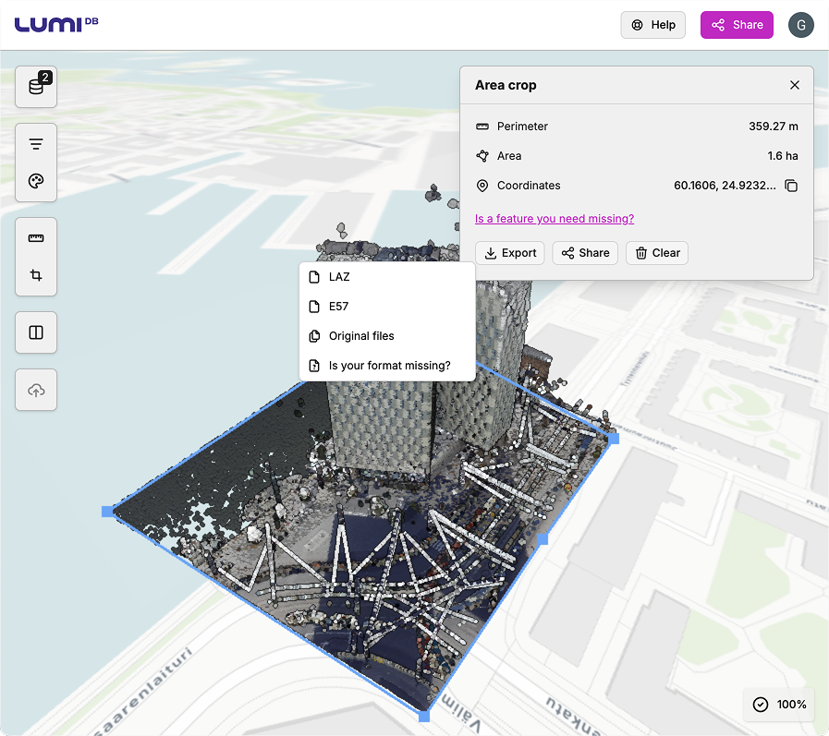
Task: Copy coordinates using the copy icon
Action: [791, 186]
